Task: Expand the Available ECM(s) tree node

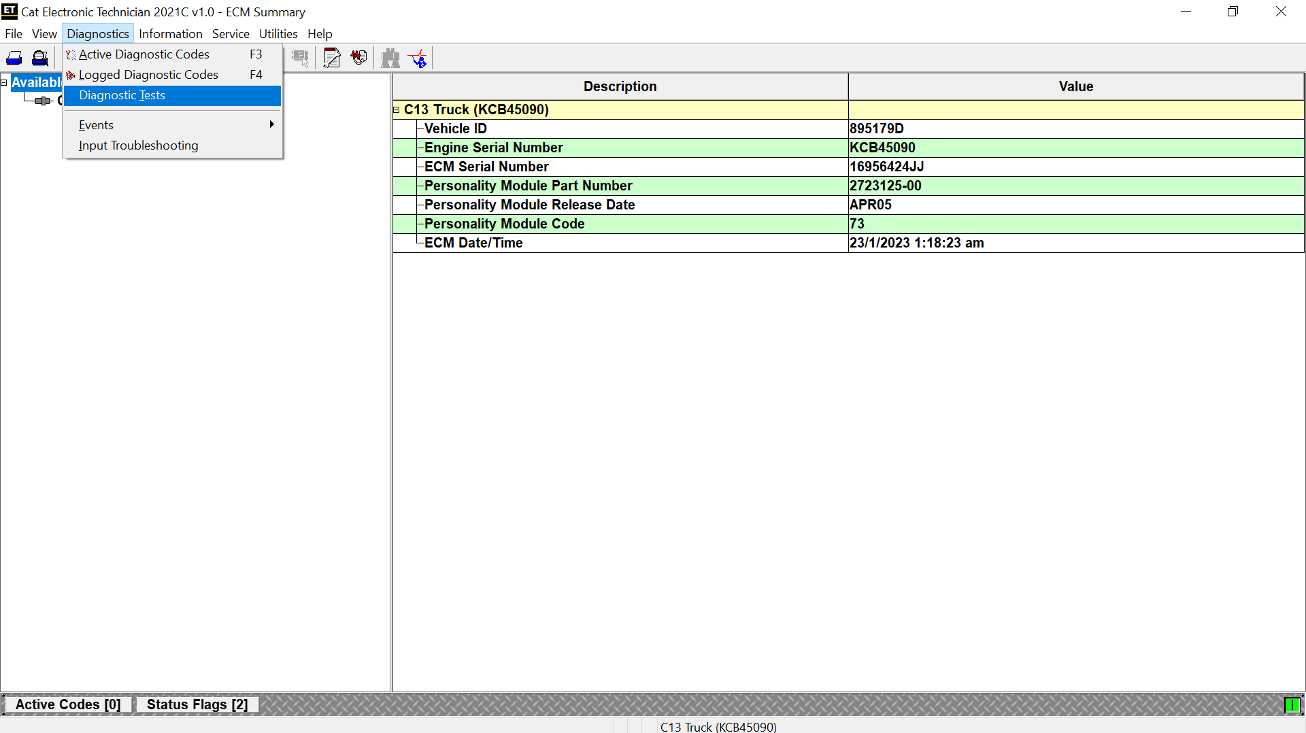Action: 5,82
